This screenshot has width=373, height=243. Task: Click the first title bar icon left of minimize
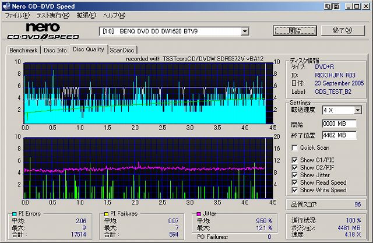[328, 6]
